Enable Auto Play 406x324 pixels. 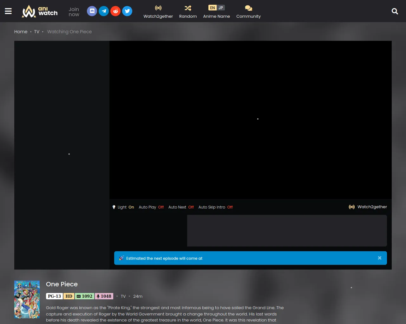[151, 207]
